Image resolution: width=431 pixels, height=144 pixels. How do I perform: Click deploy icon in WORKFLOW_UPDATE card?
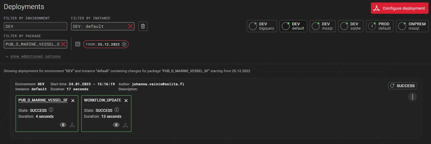coord(125,125)
